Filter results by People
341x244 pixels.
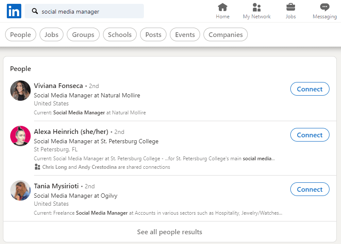[20, 34]
